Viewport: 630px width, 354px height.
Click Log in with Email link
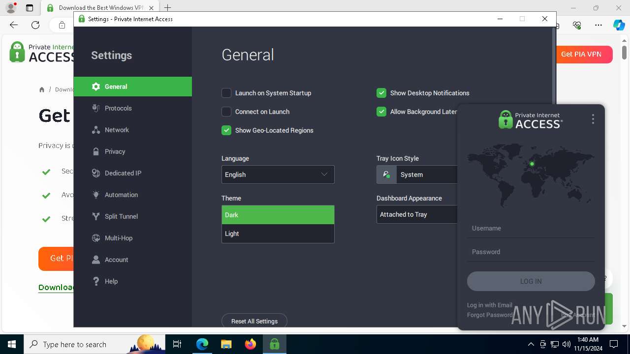(x=490, y=305)
